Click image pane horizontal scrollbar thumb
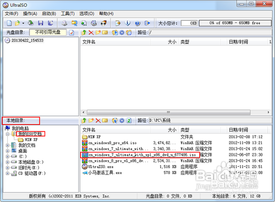The width and height of the screenshot is (275, 202). point(168,112)
